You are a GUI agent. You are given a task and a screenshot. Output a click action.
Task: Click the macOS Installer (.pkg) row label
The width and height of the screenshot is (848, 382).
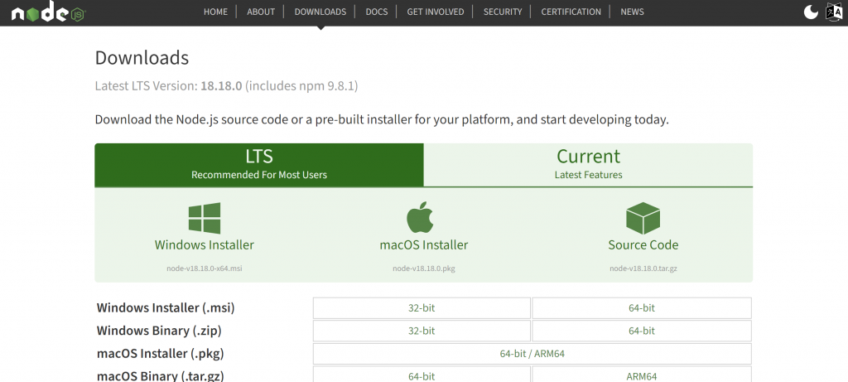160,354
